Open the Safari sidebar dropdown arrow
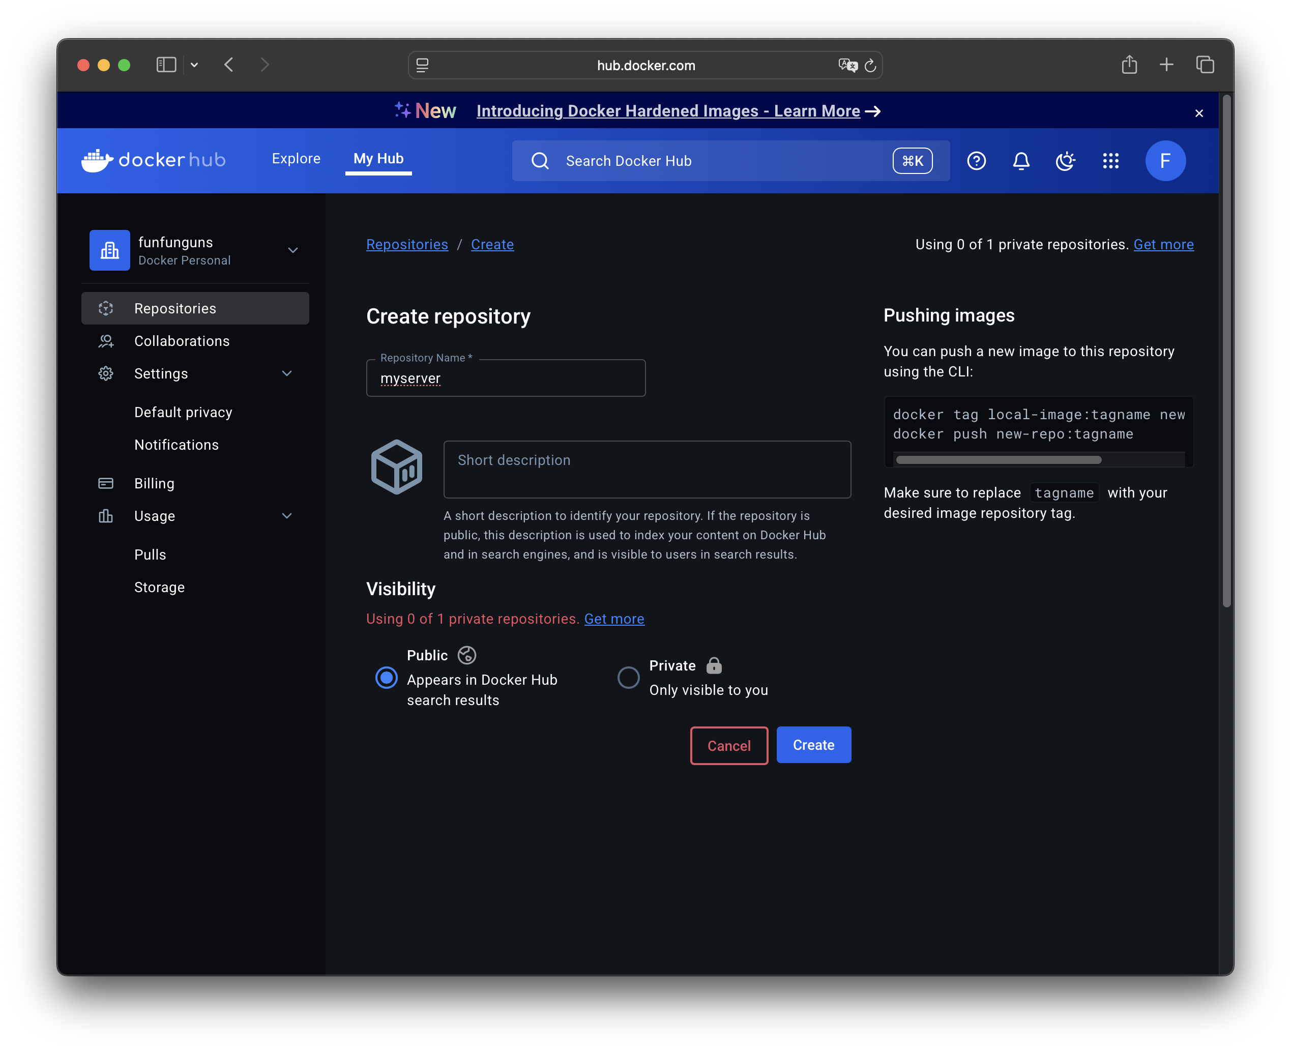The width and height of the screenshot is (1291, 1051). (194, 65)
